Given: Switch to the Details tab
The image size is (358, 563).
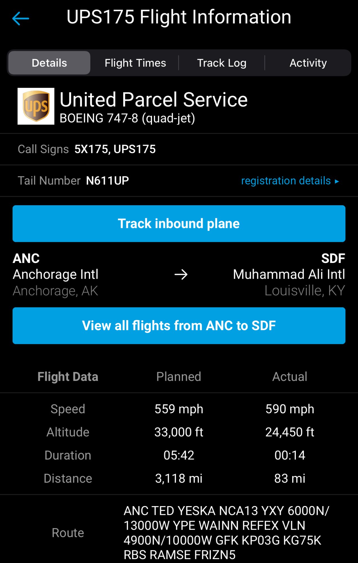Looking at the screenshot, I should click(x=50, y=63).
